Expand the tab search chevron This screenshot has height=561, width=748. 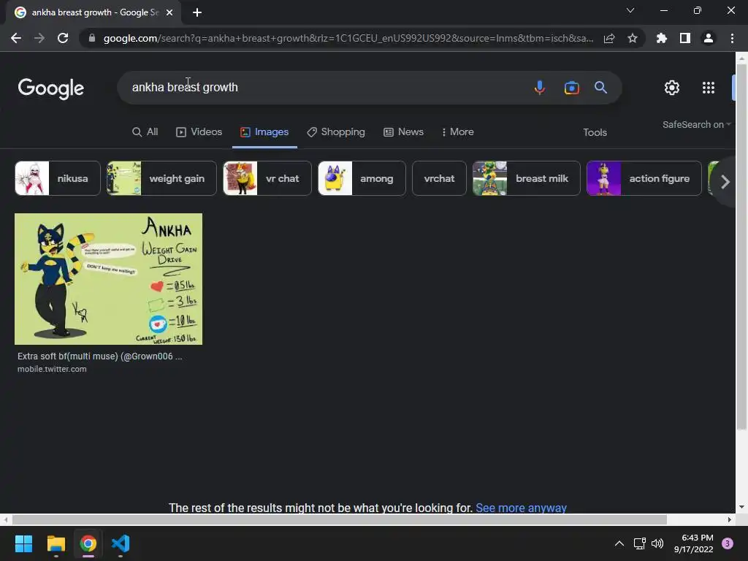click(630, 10)
